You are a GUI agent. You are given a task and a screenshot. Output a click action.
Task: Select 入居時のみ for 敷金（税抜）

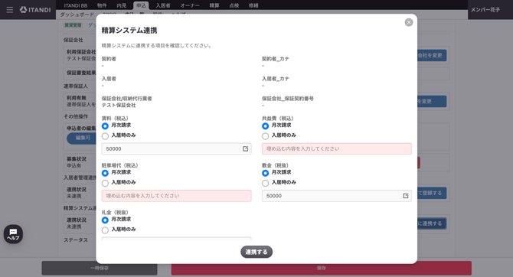(266, 183)
